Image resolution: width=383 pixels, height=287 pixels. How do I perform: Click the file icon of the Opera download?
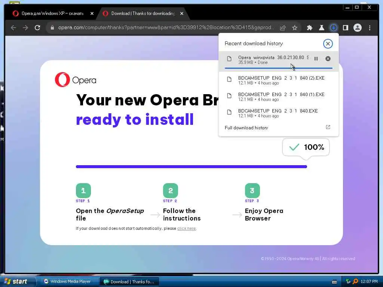coord(229,59)
